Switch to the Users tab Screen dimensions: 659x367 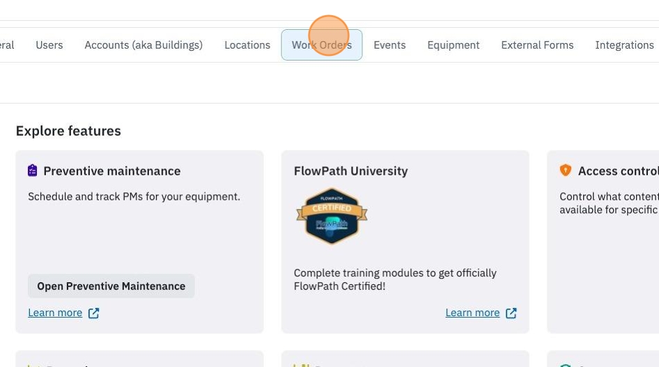pyautogui.click(x=49, y=45)
